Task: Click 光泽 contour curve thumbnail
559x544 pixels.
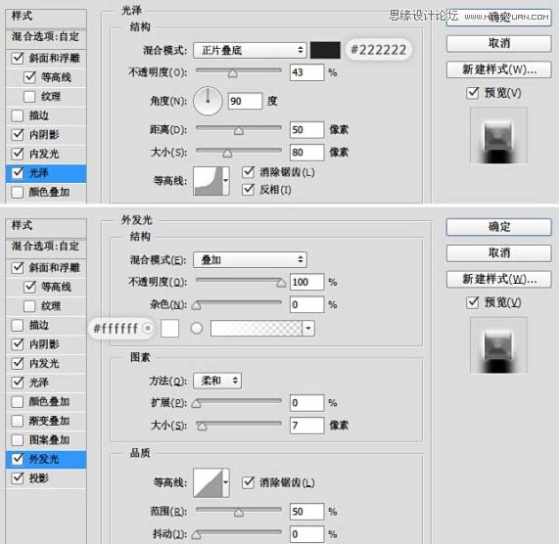Action: tap(208, 181)
